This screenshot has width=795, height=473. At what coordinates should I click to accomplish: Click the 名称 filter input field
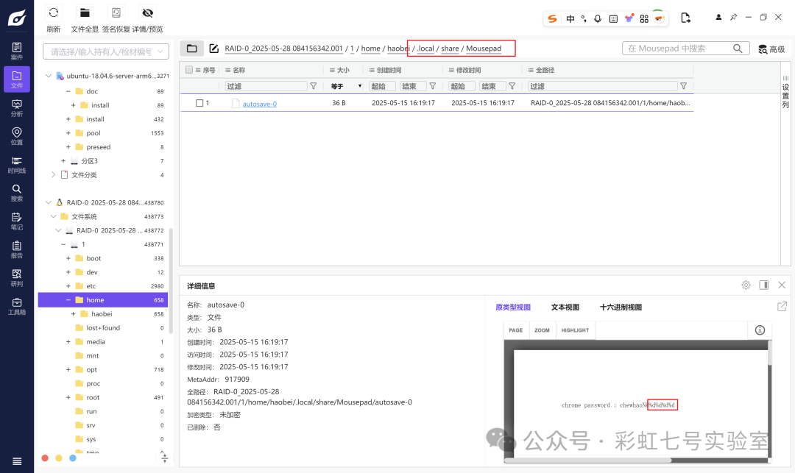(266, 86)
